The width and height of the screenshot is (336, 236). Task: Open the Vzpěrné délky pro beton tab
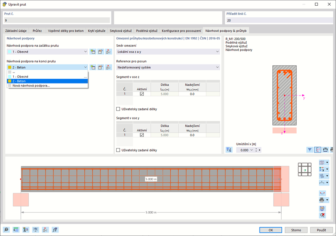coord(65,30)
